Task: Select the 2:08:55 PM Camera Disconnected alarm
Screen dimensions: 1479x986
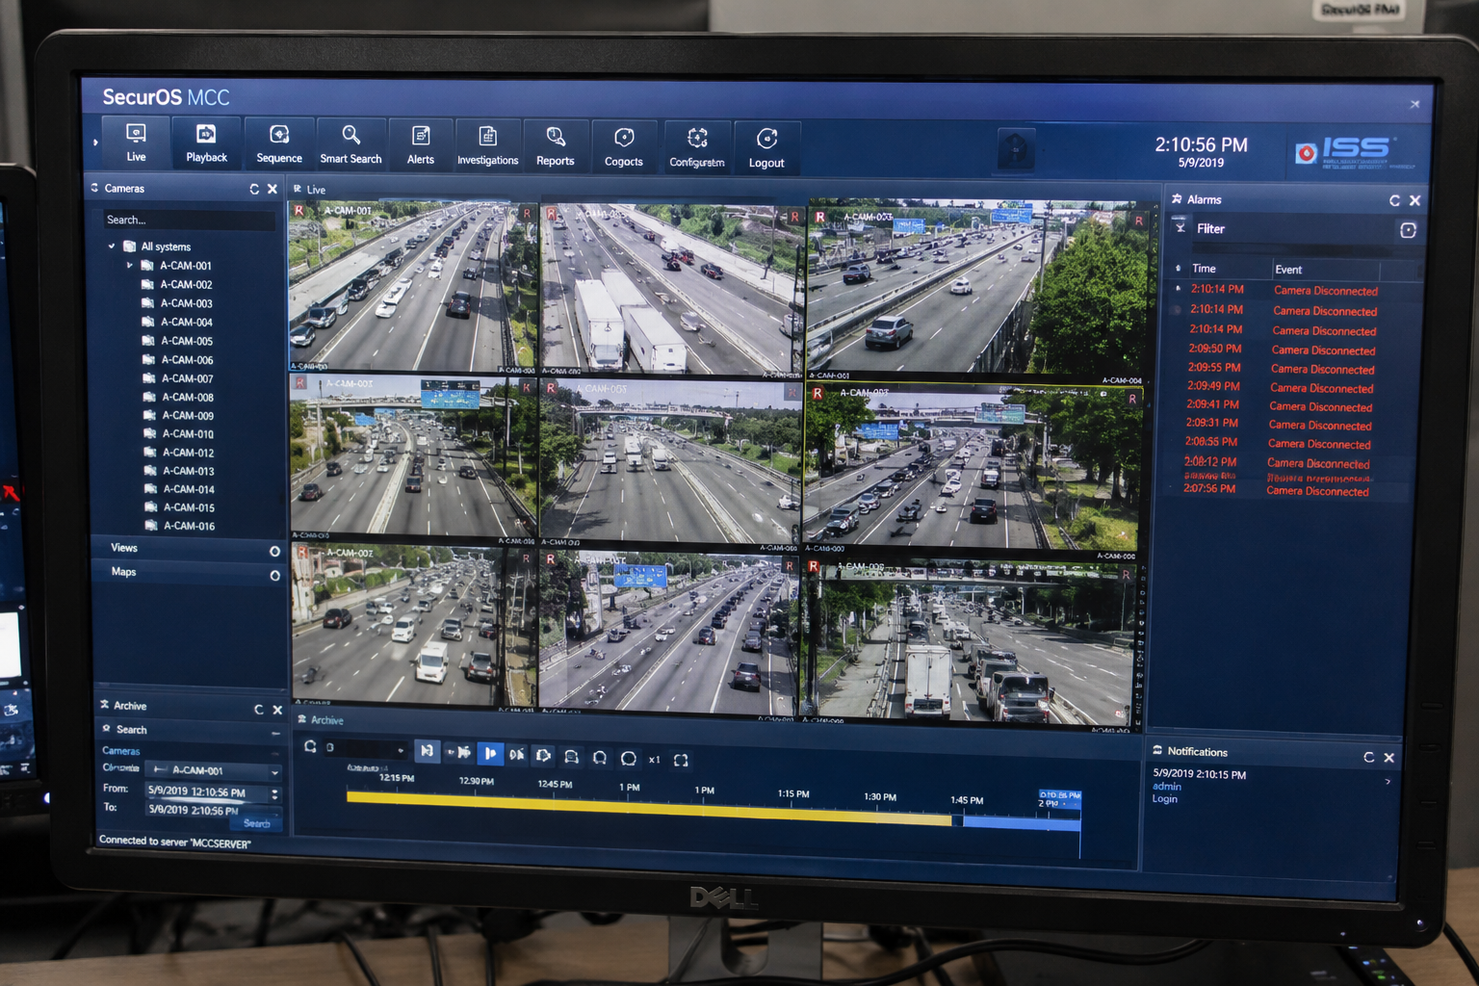Action: coord(1279,443)
